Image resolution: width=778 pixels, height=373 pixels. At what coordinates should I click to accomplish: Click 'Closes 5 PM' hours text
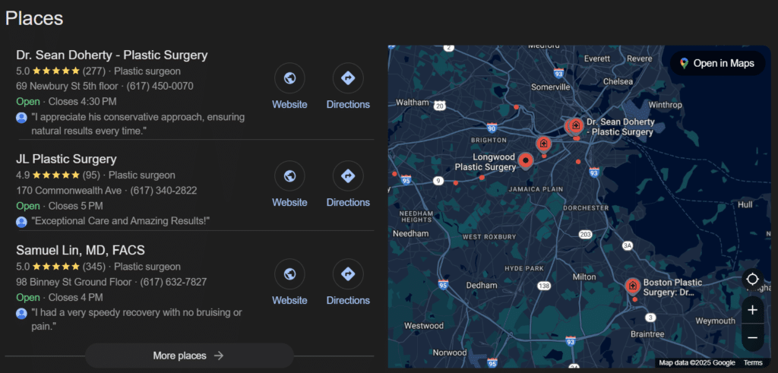(x=75, y=206)
